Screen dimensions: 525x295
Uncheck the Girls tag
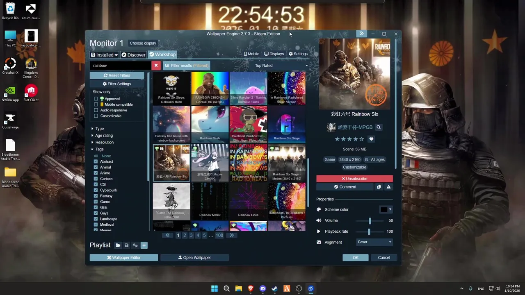tap(96, 207)
